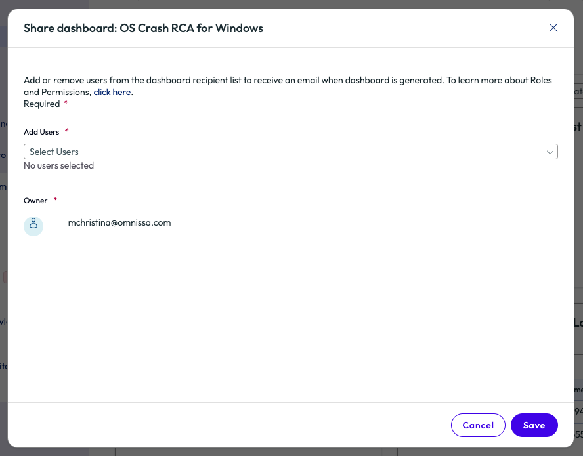The width and height of the screenshot is (583, 456).
Task: Click the 'Owner' section label
Action: (x=35, y=201)
